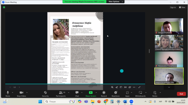Open the Notes tool
Image resolution: width=188 pixels, height=105 pixels.
[155, 94]
